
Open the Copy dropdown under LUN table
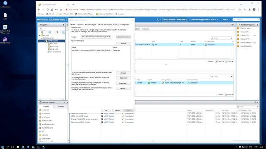(229, 95)
